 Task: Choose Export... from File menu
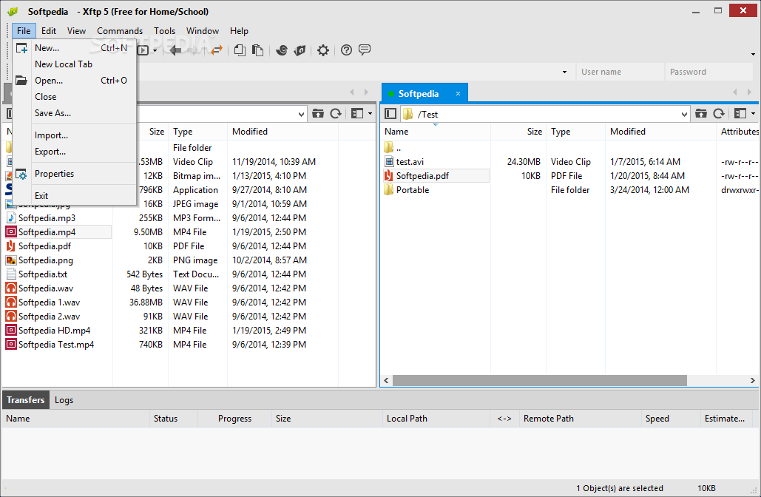[x=74, y=152]
